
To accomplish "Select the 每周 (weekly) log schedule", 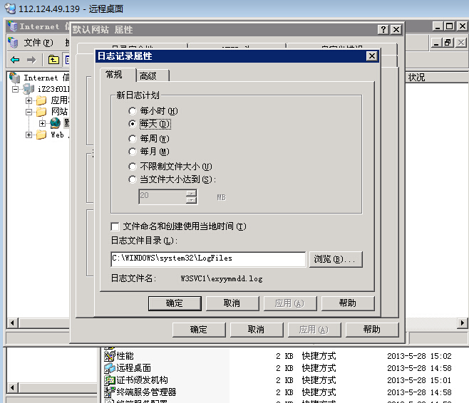I will (x=132, y=139).
